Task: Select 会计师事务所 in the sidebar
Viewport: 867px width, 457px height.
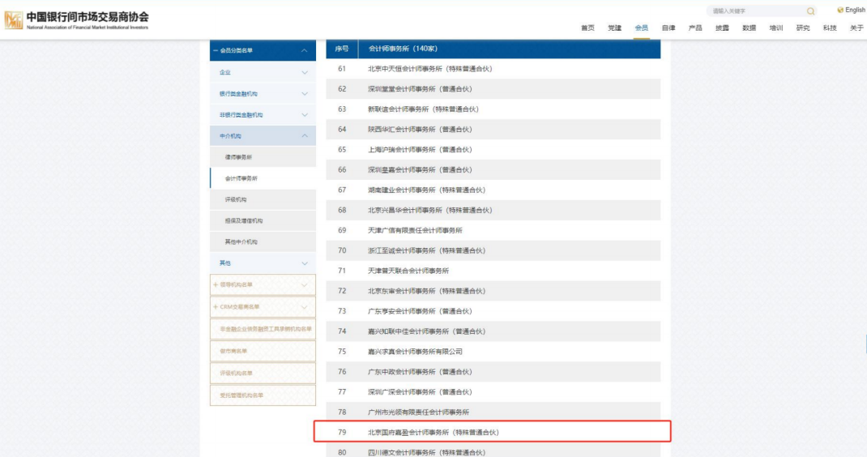Action: [263, 178]
